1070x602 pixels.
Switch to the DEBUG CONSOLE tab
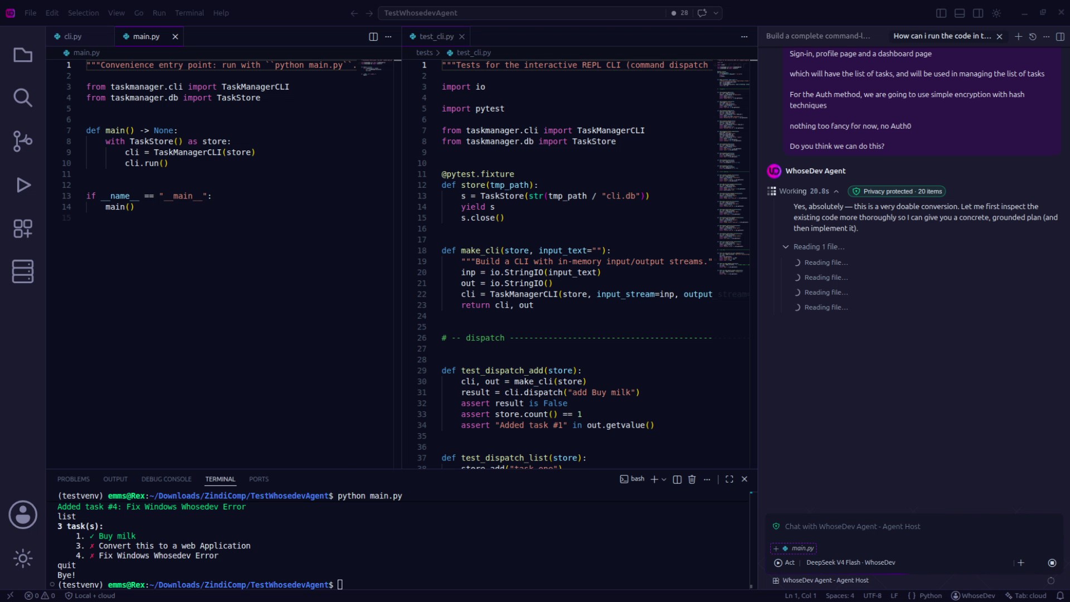pyautogui.click(x=166, y=479)
